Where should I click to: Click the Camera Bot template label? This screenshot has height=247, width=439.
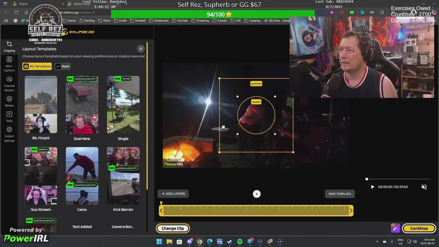(123, 227)
